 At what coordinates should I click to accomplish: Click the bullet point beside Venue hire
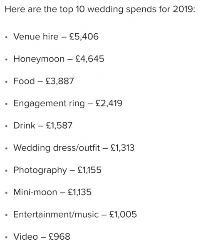[6, 37]
